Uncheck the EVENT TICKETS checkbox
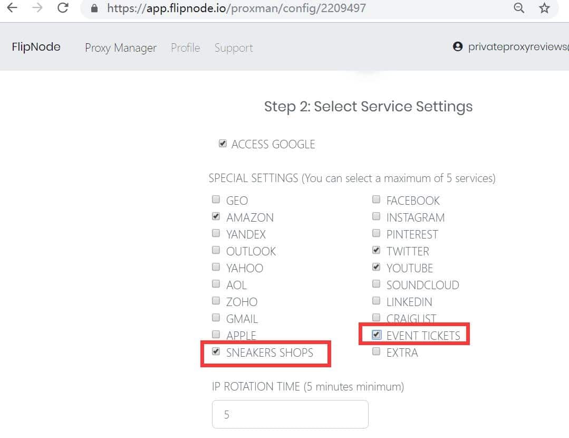 377,335
